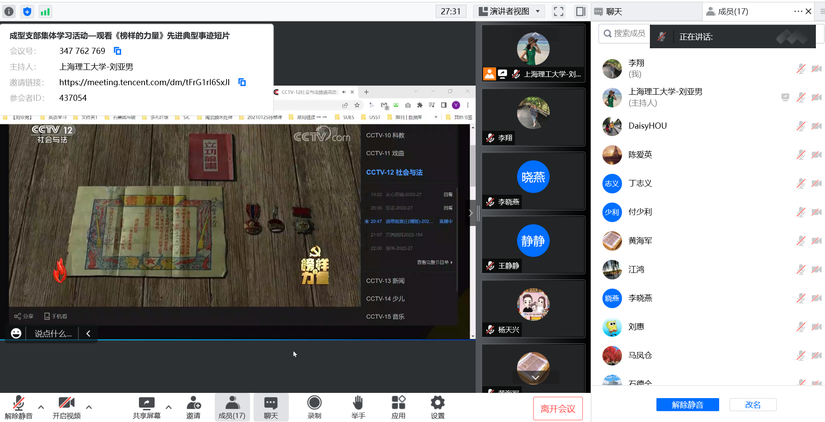825x422 pixels.
Task: Click the blue security shield icon
Action: 27,12
